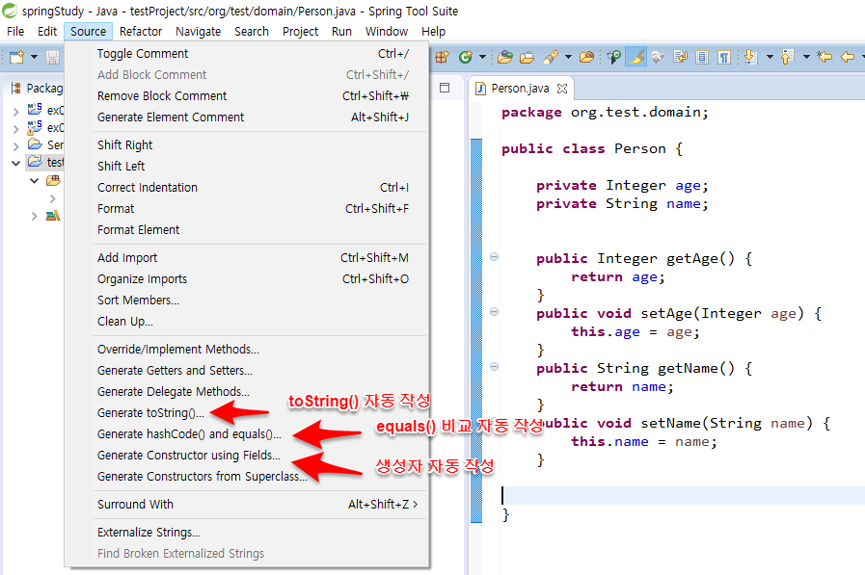Toggle Mark Occurrences highlighter button
The height and width of the screenshot is (575, 865).
click(x=635, y=57)
